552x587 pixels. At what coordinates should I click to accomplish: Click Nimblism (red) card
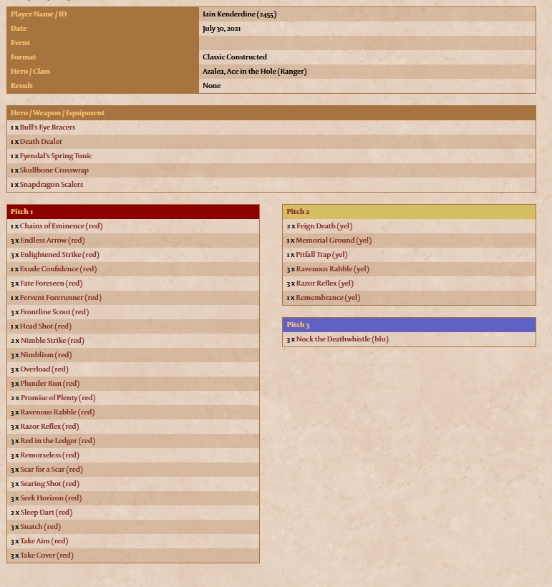[x=46, y=354]
